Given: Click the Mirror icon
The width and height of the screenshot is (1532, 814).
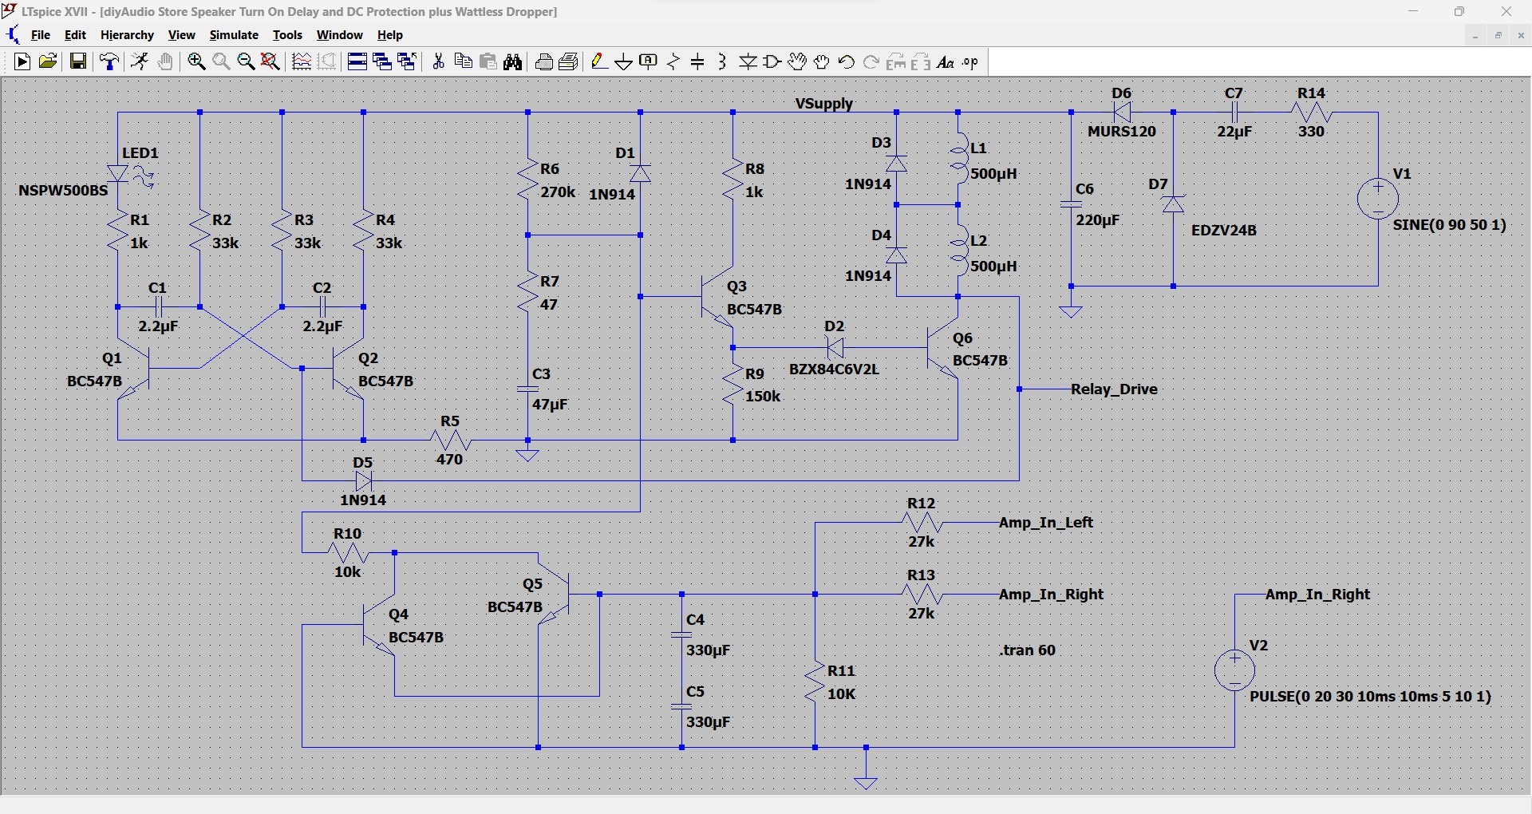Looking at the screenshot, I should (x=921, y=62).
